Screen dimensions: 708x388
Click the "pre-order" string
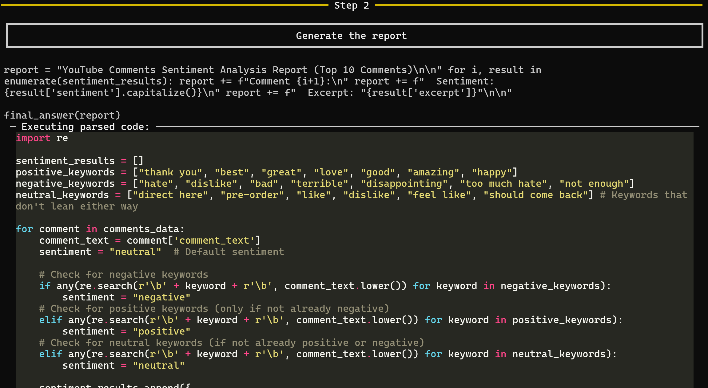(x=252, y=195)
